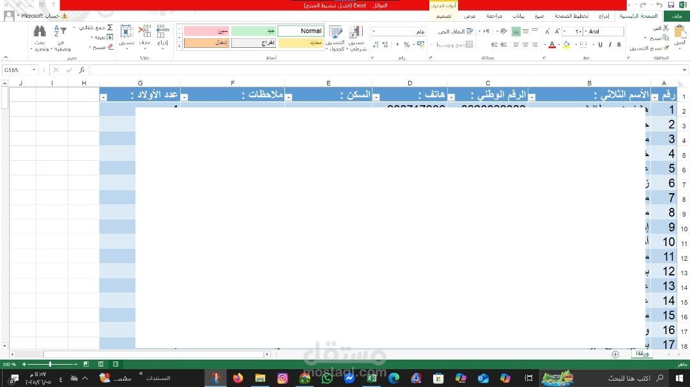Open the Name Box dropdown next to G165
This screenshot has height=387, width=690.
click(x=33, y=70)
